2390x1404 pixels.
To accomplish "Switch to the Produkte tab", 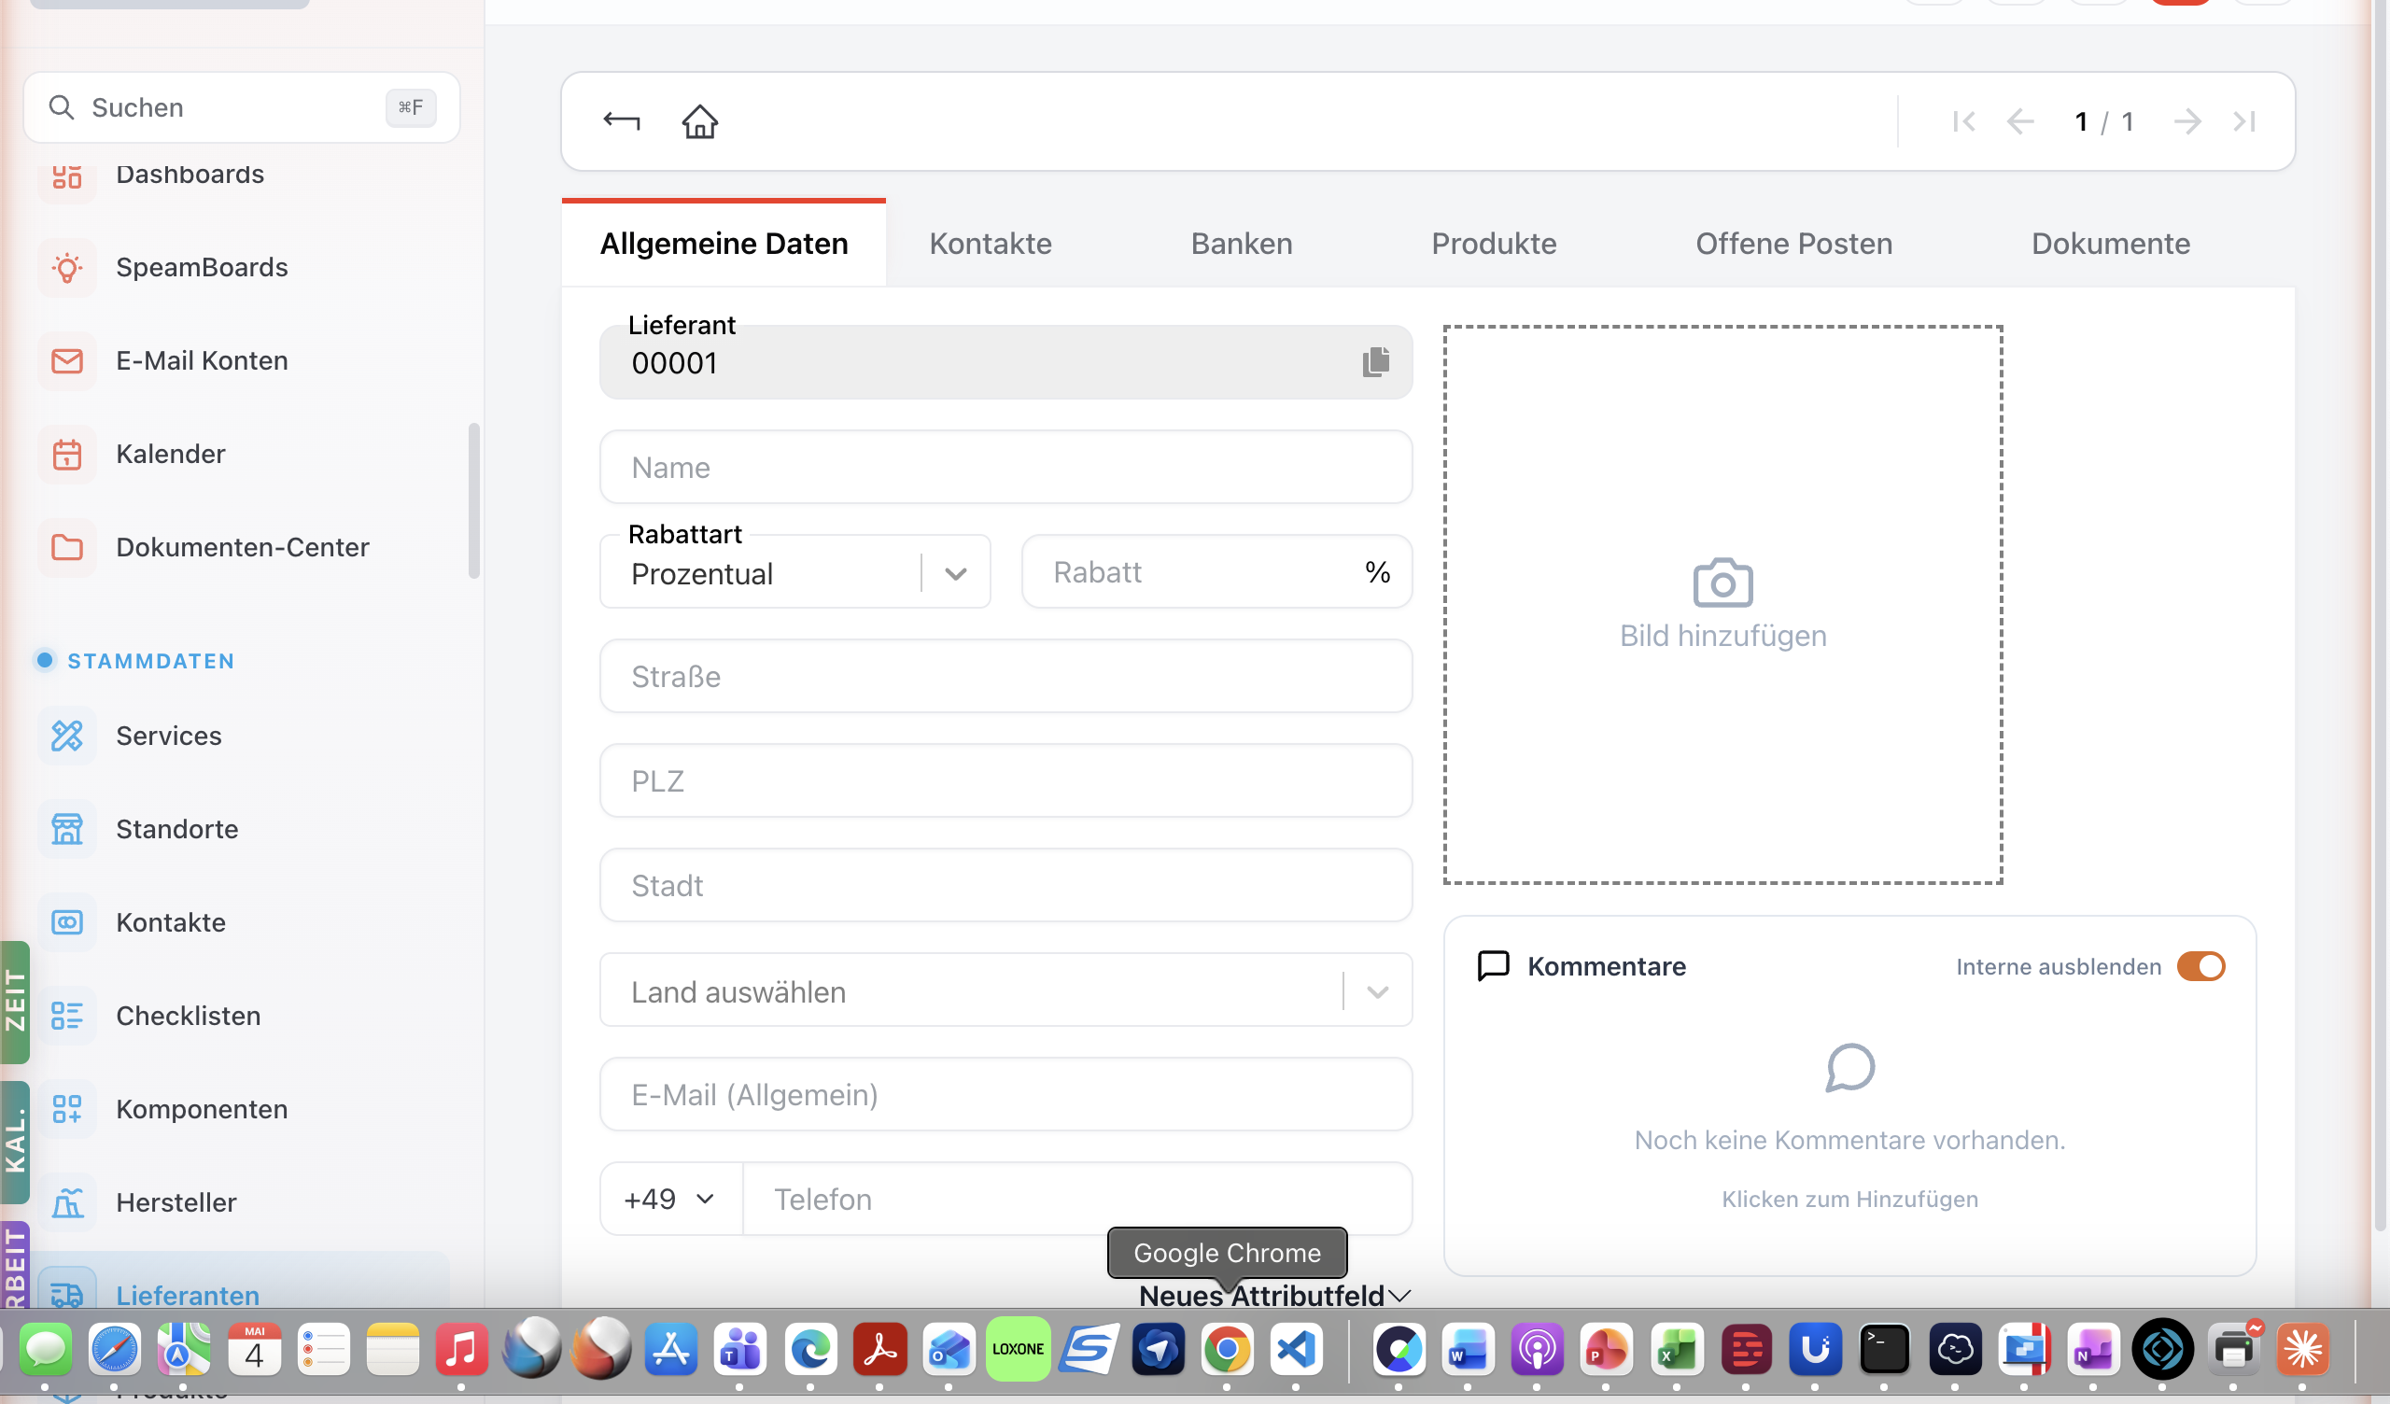I will click(1494, 244).
